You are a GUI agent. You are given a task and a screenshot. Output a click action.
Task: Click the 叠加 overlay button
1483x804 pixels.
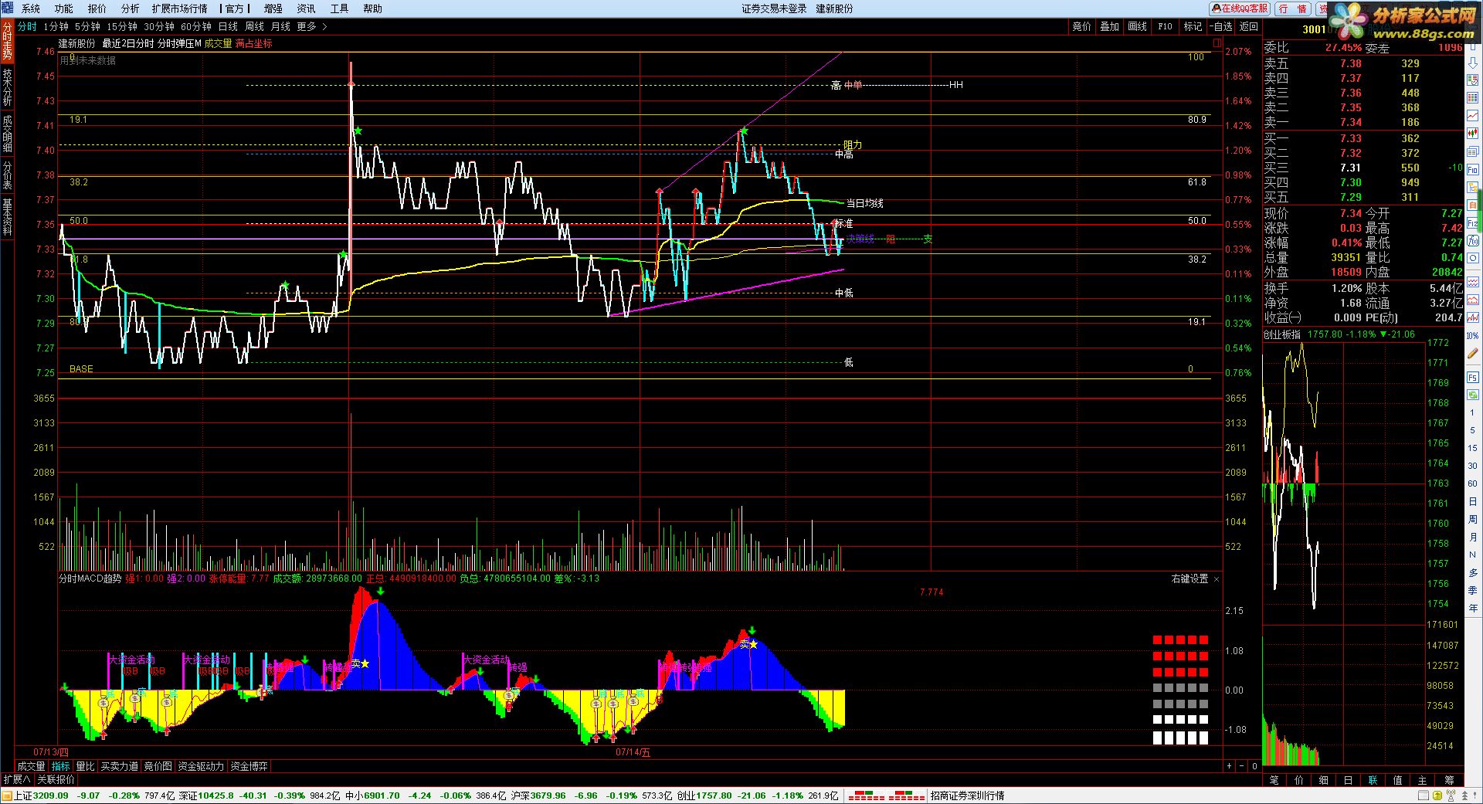[x=1109, y=26]
